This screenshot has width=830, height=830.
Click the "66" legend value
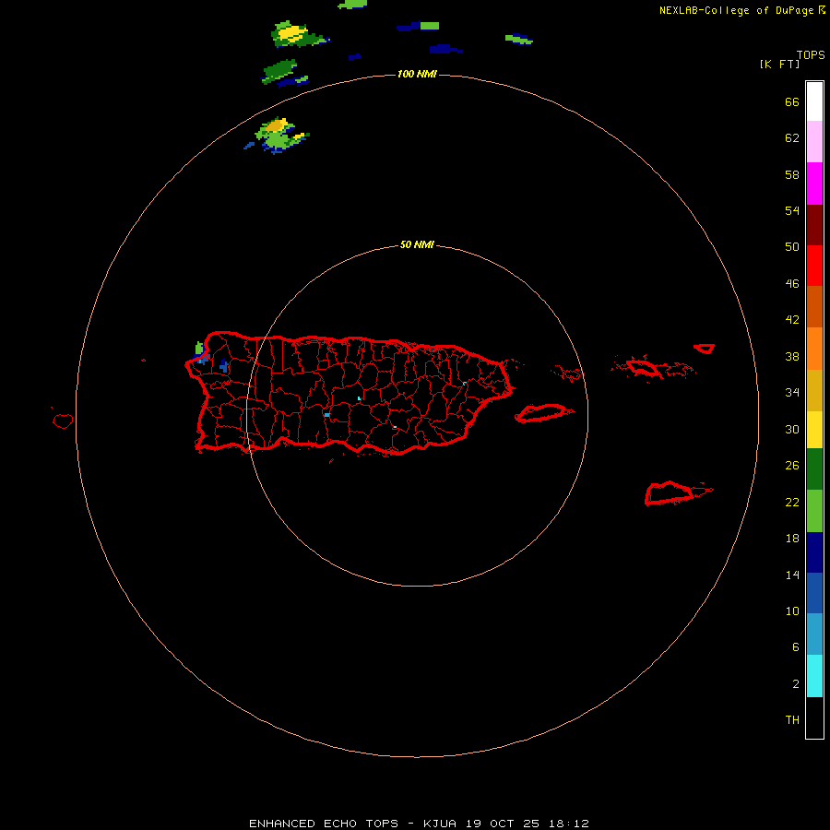[x=792, y=102]
